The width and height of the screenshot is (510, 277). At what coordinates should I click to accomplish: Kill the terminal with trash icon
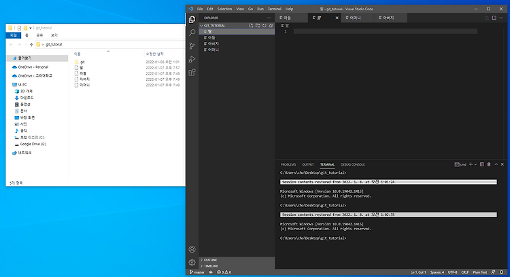489,164
